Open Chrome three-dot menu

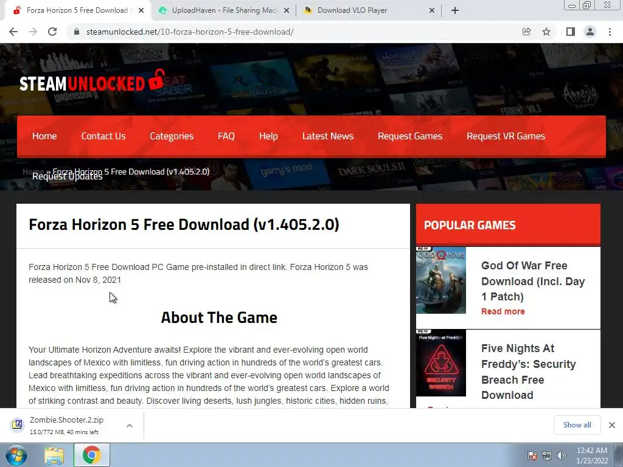(610, 32)
